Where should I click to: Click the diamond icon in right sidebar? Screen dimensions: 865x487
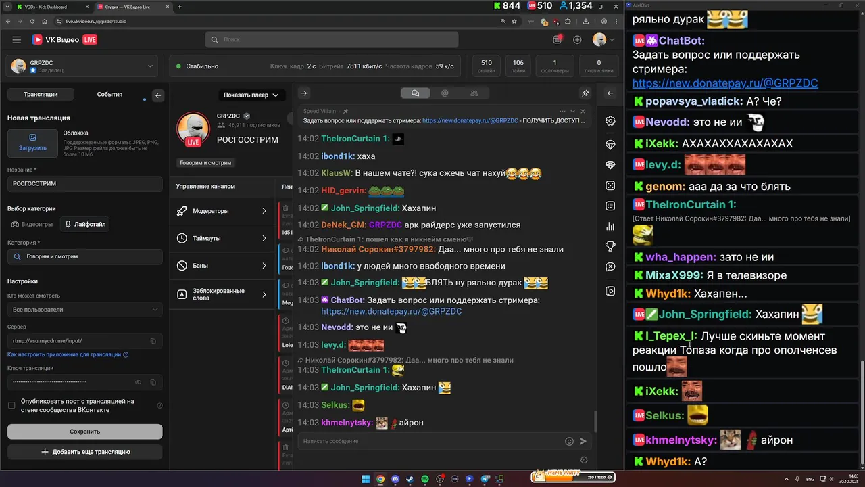click(x=610, y=165)
